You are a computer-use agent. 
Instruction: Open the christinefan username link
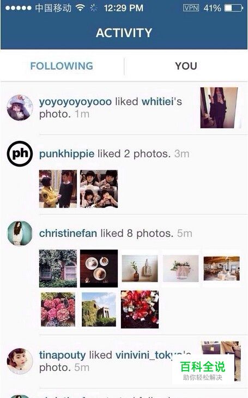(x=68, y=233)
